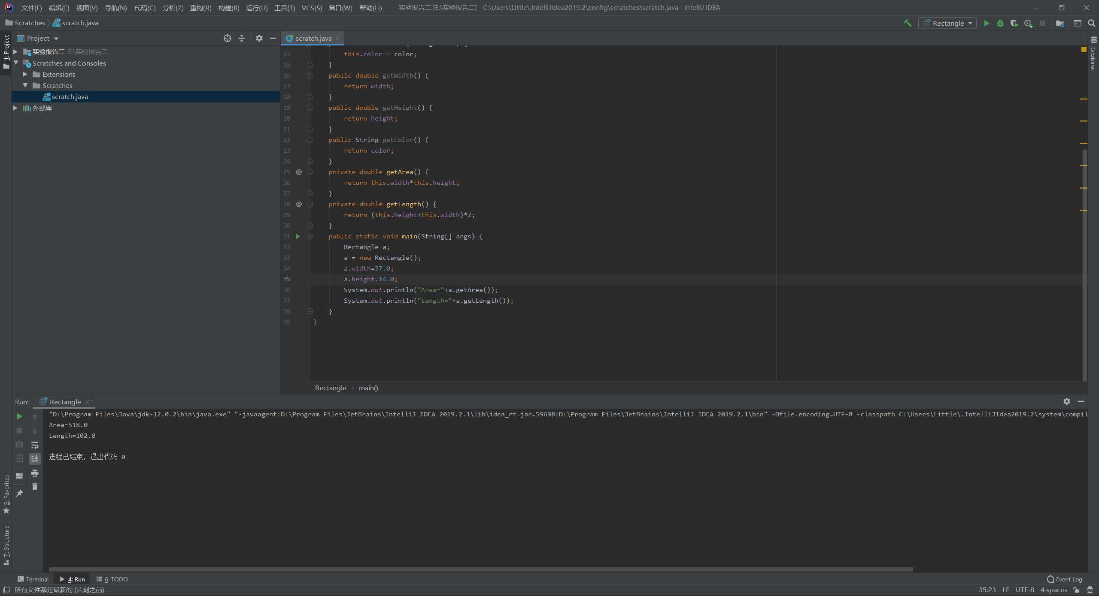Click the main method run gutter arrow

[x=298, y=236]
